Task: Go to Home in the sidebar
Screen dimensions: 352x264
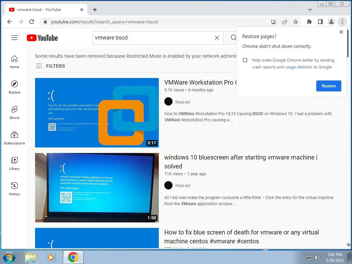Action: click(x=14, y=62)
